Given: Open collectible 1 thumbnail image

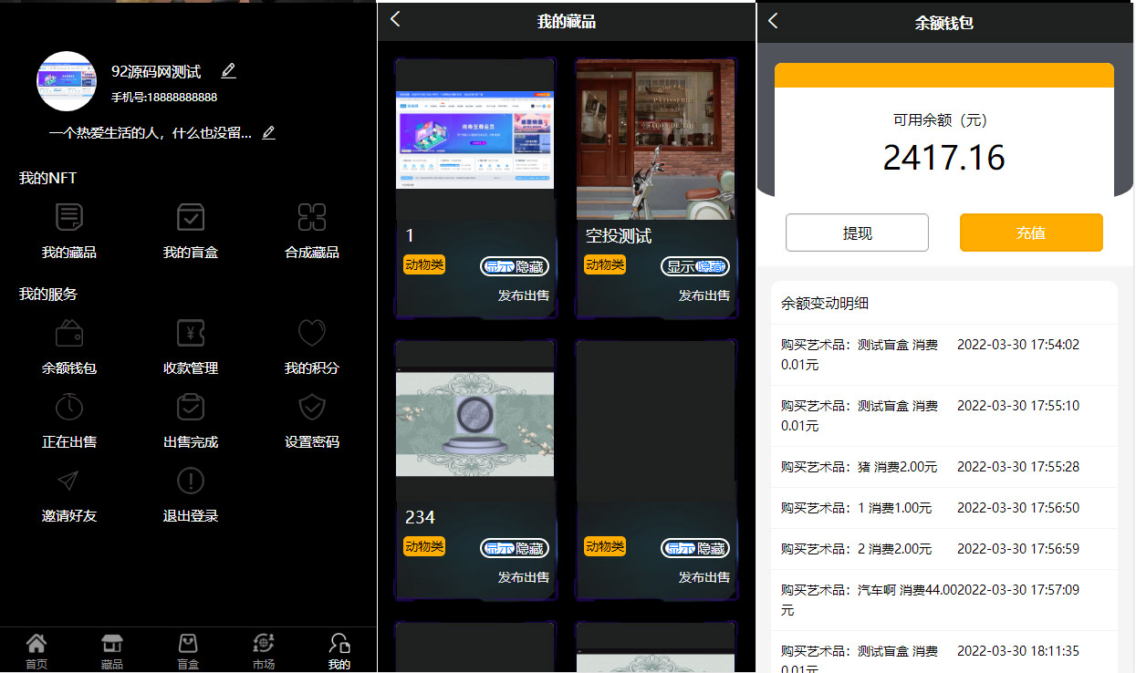Looking at the screenshot, I should click(x=474, y=140).
